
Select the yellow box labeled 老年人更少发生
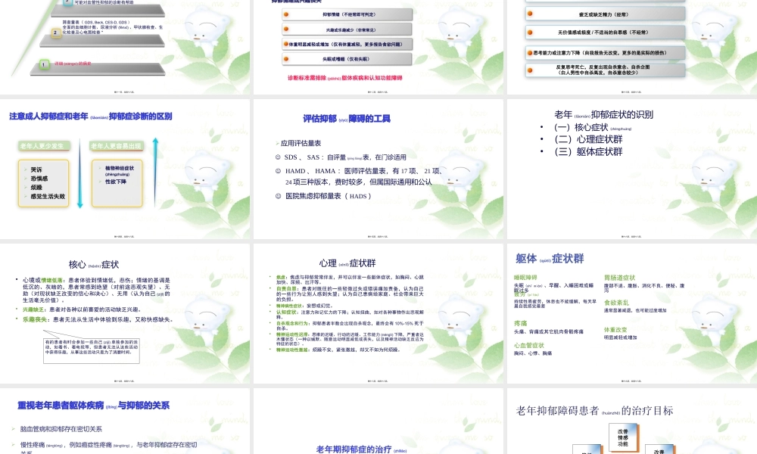[42, 145]
